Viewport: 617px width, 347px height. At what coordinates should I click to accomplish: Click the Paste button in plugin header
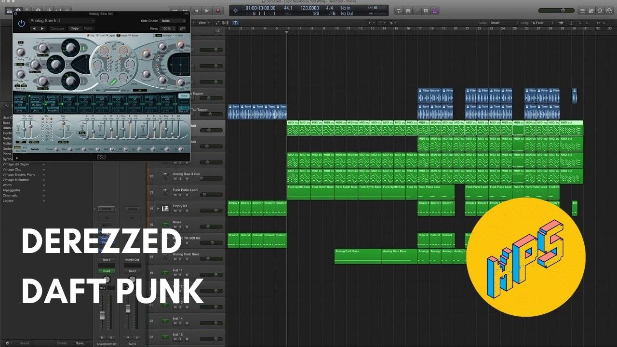(88, 28)
